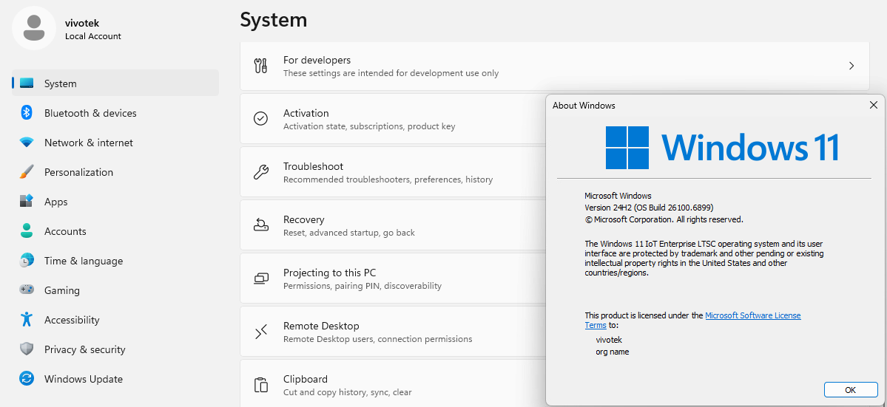The image size is (887, 407).
Task: Click the 'org name' licensee text
Action: pyautogui.click(x=612, y=352)
